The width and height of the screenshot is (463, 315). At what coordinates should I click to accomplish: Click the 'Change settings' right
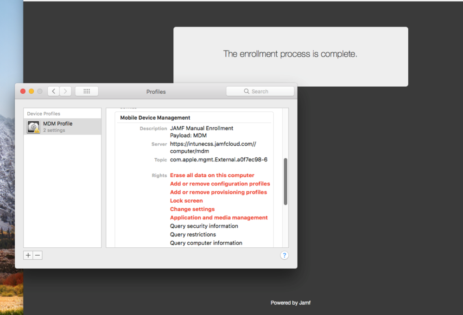coord(192,209)
